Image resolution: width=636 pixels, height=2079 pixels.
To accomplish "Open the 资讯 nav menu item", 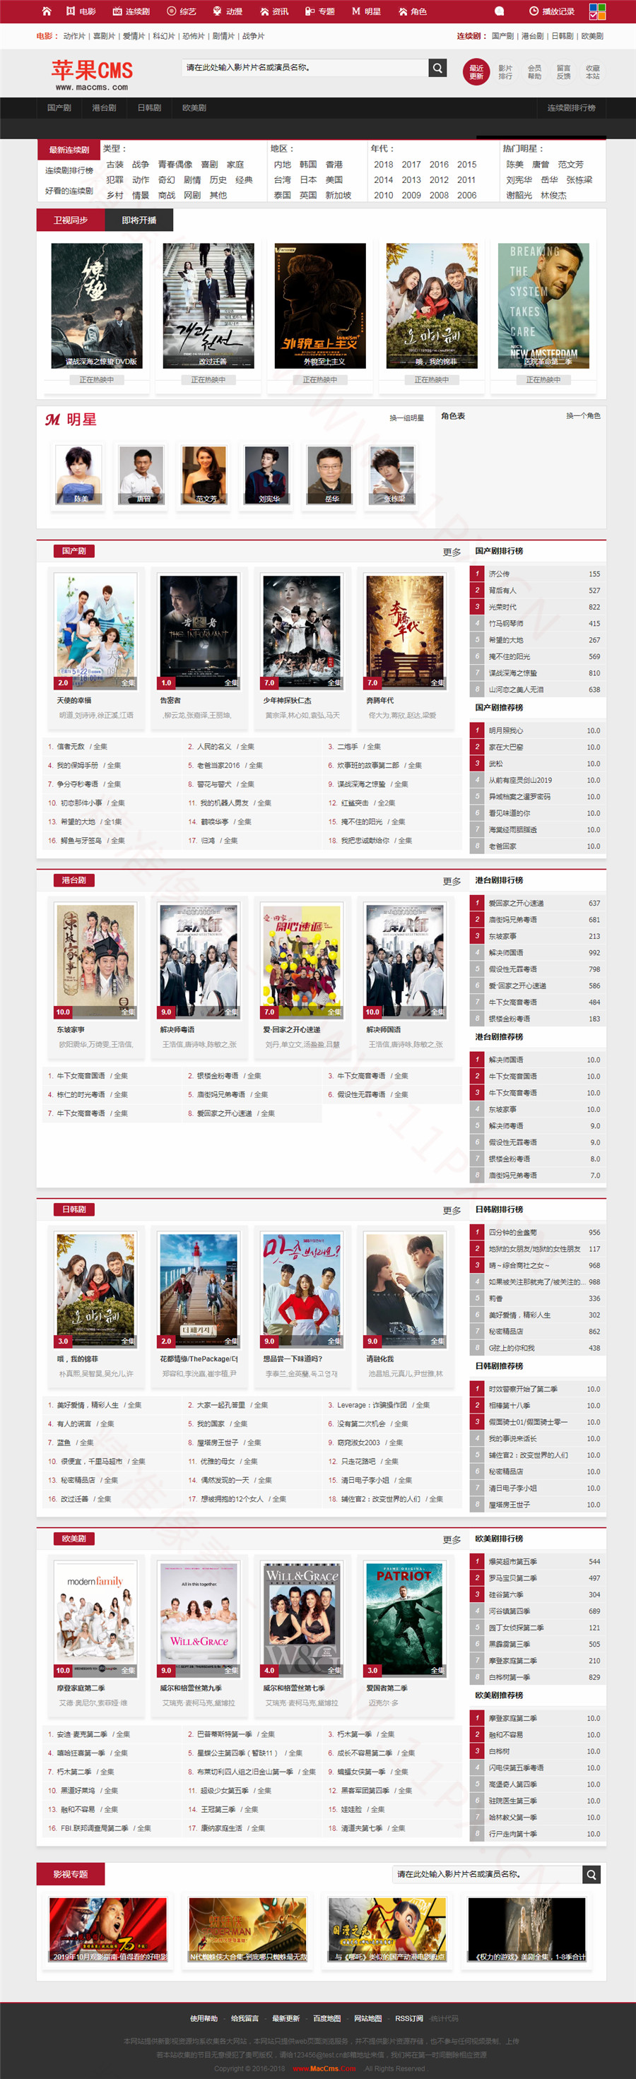I will (273, 11).
